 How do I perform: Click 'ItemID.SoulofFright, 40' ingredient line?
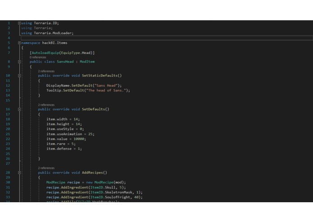click(95, 197)
